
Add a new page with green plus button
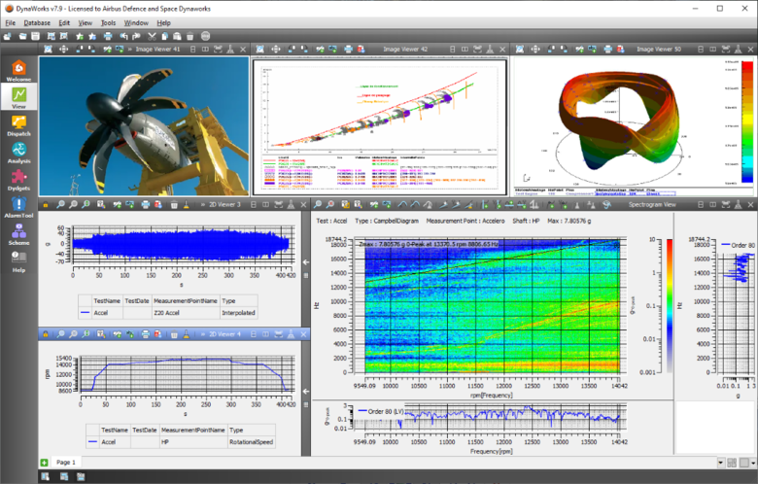point(44,462)
